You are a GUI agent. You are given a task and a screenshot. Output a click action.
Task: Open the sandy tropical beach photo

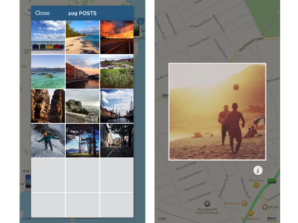point(83,37)
